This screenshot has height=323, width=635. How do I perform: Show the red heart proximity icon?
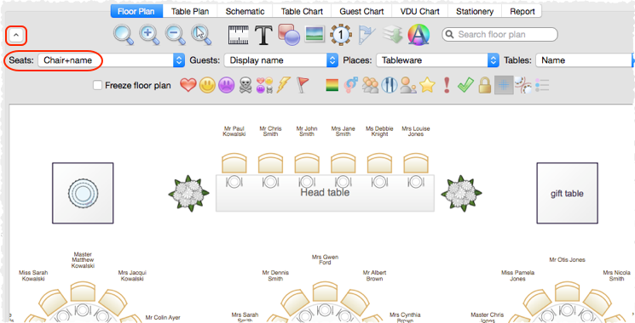(188, 85)
